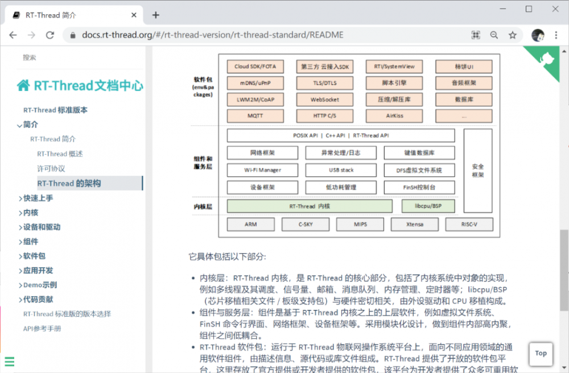Collapse the 简介 section

coord(31,125)
